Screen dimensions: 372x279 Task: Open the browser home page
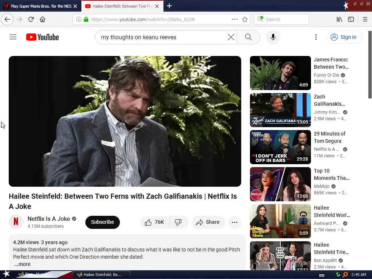43,19
